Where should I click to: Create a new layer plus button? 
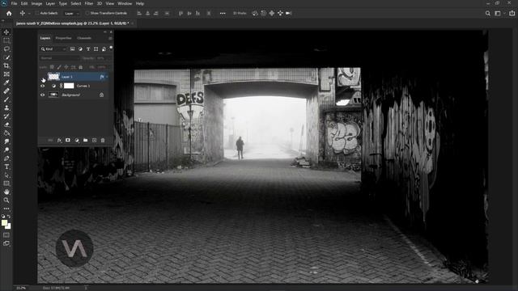tap(94, 140)
